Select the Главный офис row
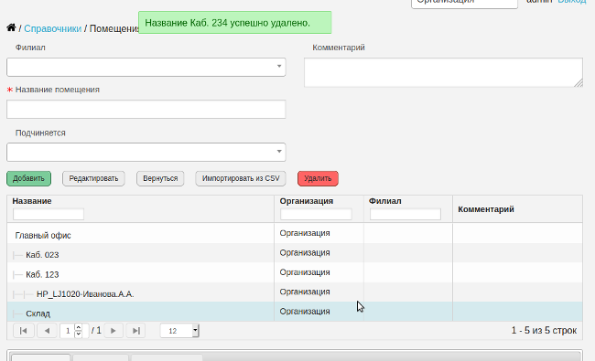 pyautogui.click(x=295, y=233)
